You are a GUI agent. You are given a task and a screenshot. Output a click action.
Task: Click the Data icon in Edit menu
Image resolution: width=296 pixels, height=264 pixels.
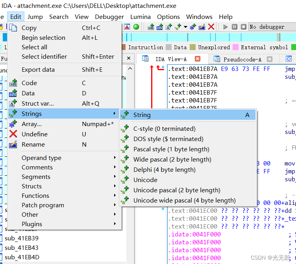13,93
